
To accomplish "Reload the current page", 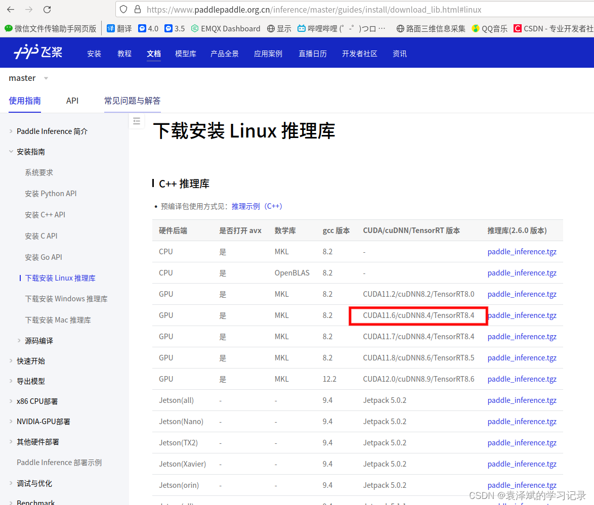I will click(x=47, y=9).
